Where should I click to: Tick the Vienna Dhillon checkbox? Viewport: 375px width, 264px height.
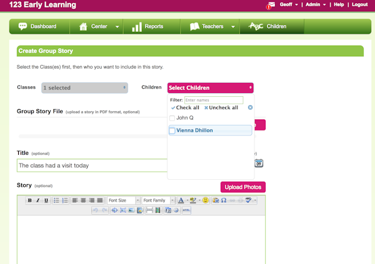coord(172,130)
